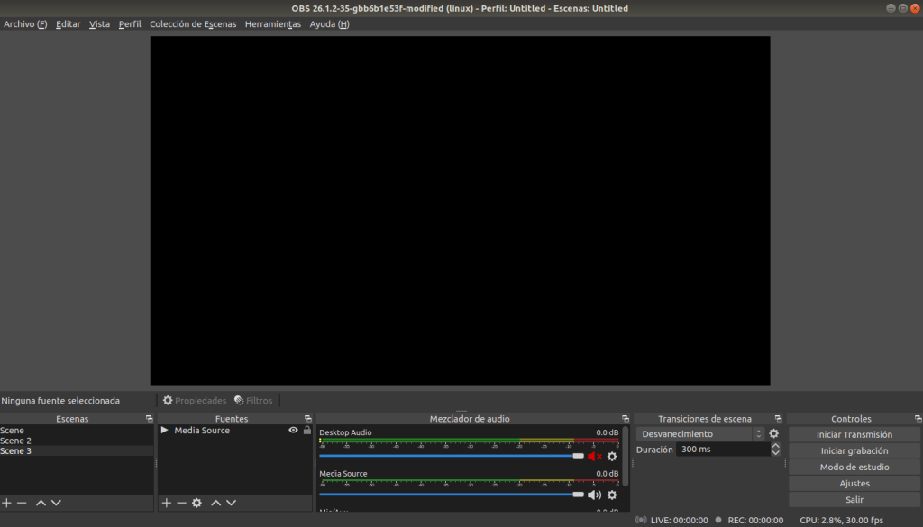Add a new scene with the plus icon
Viewport: 923px width, 527px height.
point(6,503)
